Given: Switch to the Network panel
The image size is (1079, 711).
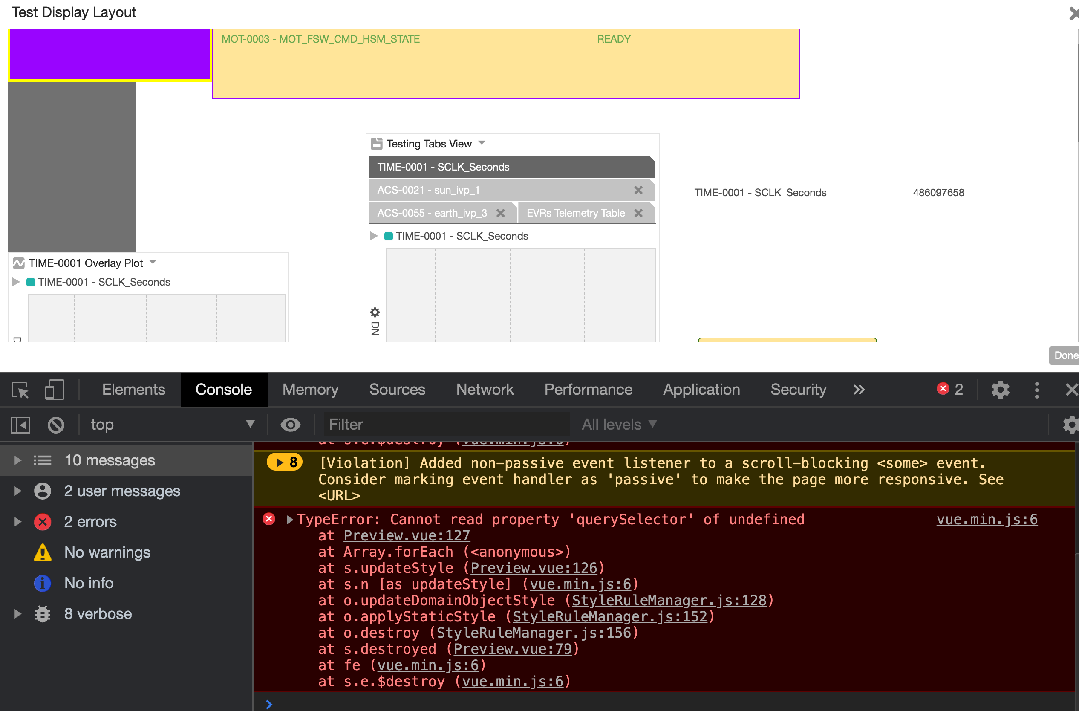Looking at the screenshot, I should (485, 390).
